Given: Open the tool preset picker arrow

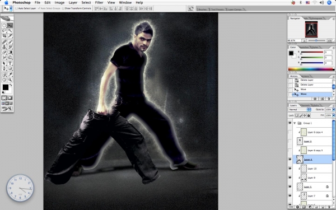Looking at the screenshot, I should point(11,8).
